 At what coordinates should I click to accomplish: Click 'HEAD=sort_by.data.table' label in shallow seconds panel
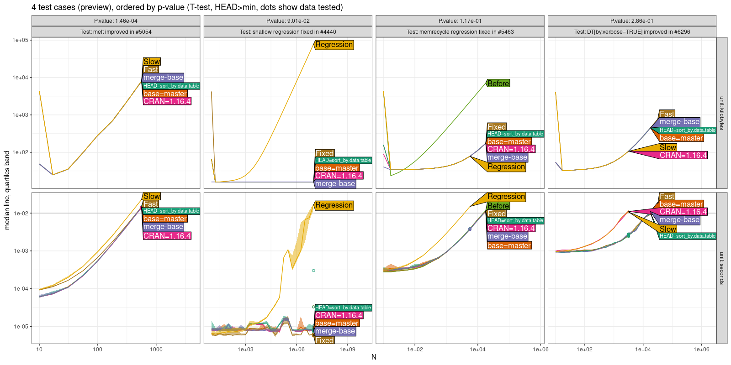(343, 308)
